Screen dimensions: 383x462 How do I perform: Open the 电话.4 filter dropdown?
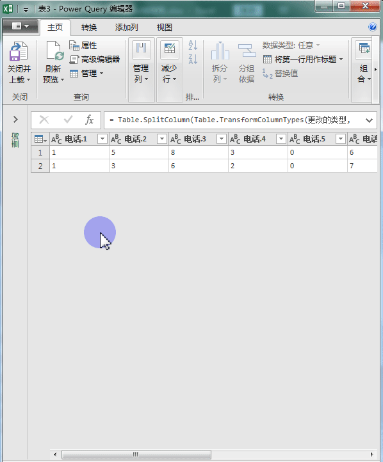281,139
